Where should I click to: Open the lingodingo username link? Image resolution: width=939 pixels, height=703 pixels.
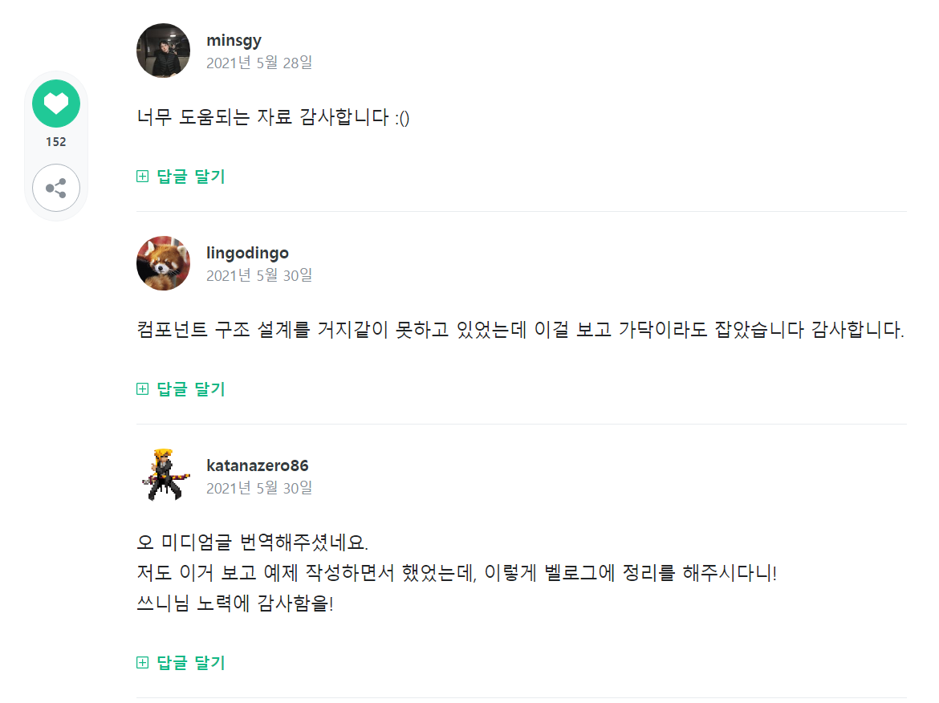(247, 254)
